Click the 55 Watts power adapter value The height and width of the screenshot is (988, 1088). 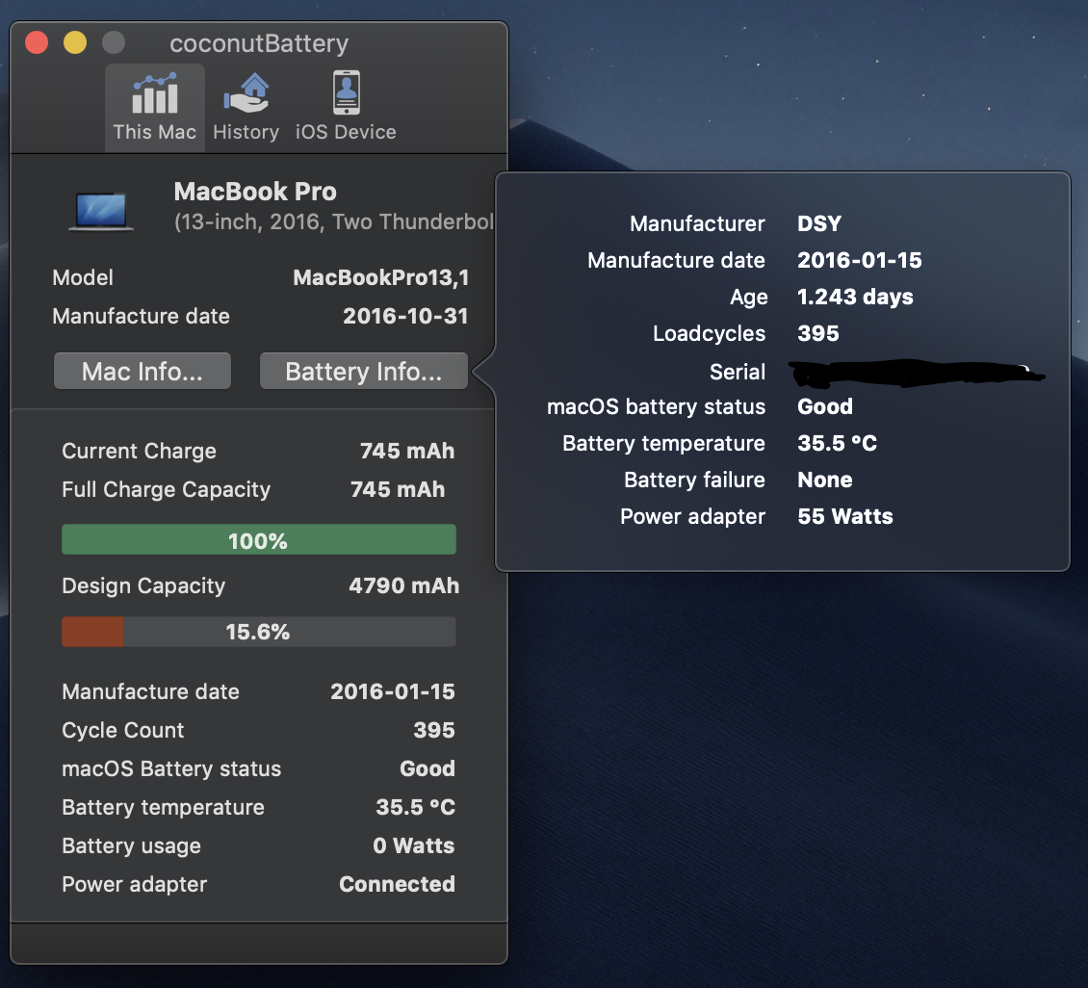pyautogui.click(x=845, y=516)
